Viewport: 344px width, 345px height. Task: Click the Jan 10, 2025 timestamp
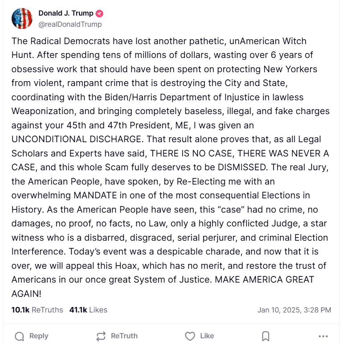pos(294,310)
